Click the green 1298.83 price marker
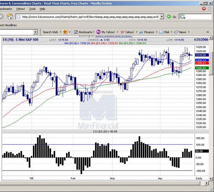Screen dimensions: 214x192 tap(202, 68)
